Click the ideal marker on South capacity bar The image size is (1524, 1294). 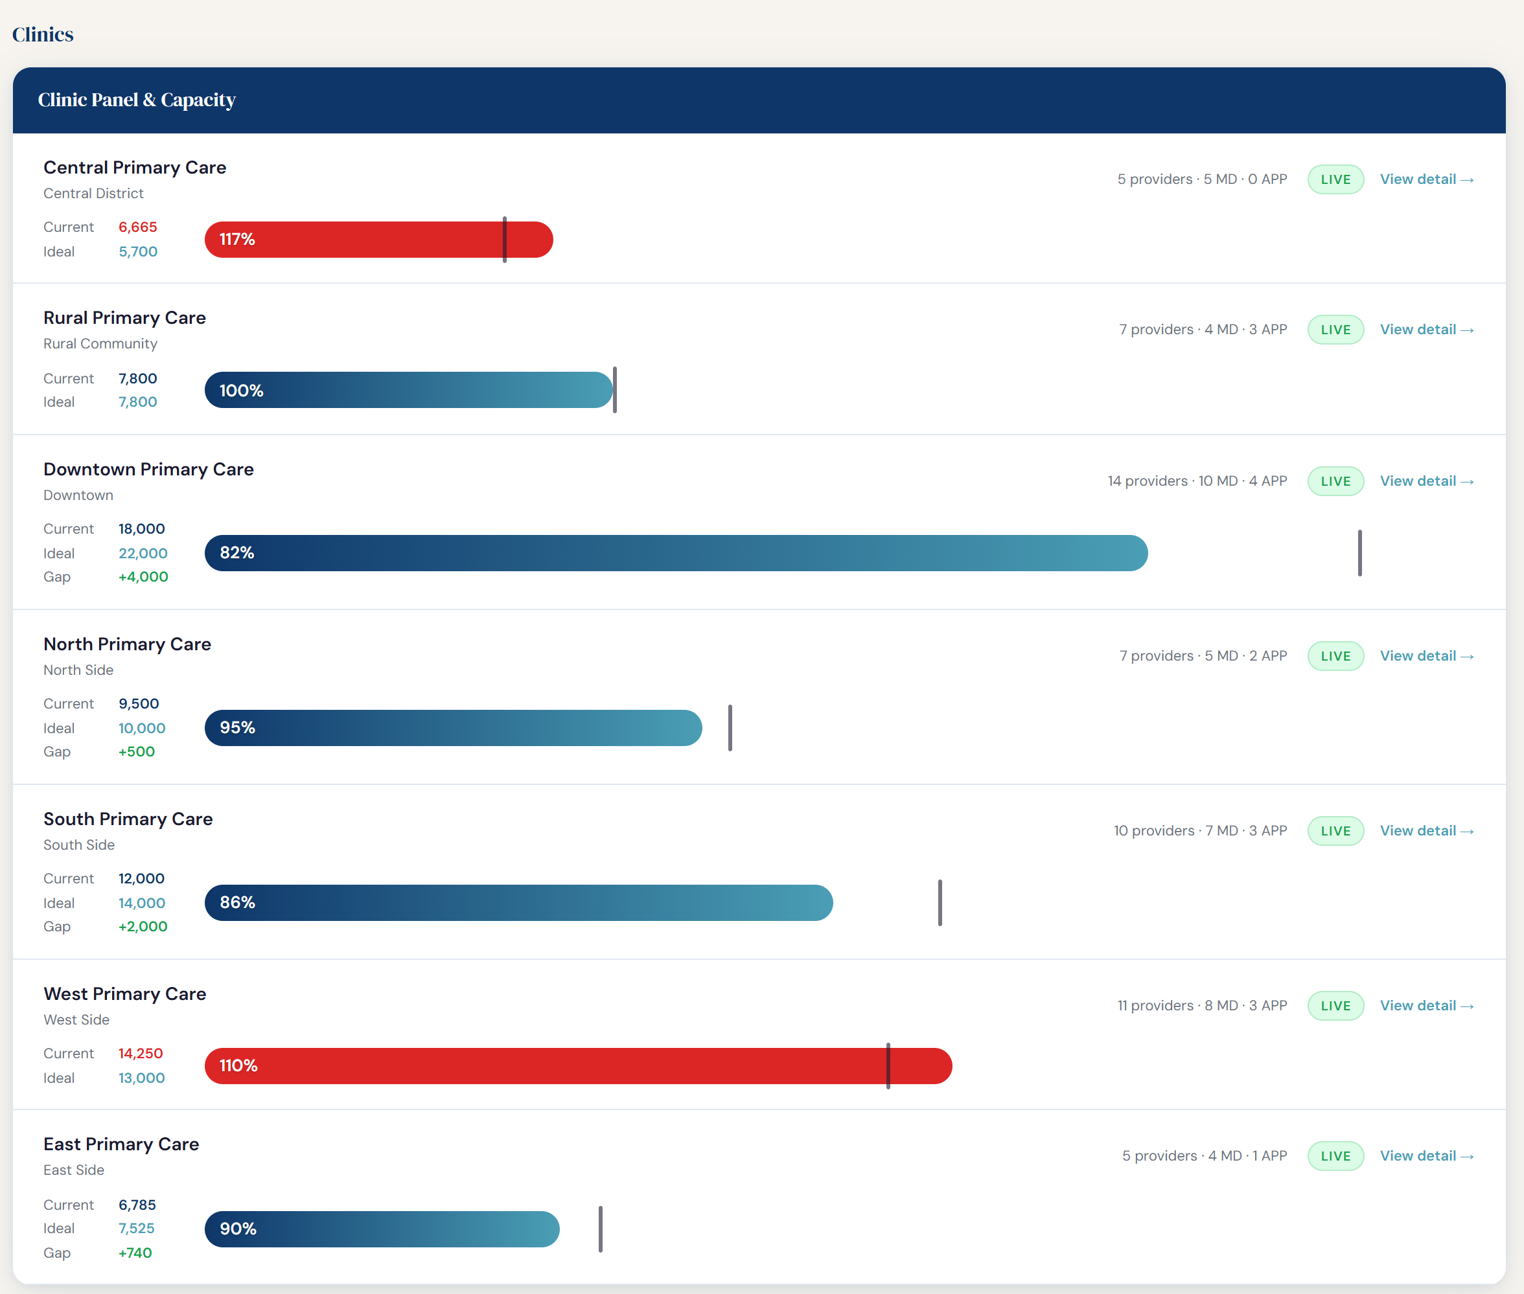click(x=939, y=902)
